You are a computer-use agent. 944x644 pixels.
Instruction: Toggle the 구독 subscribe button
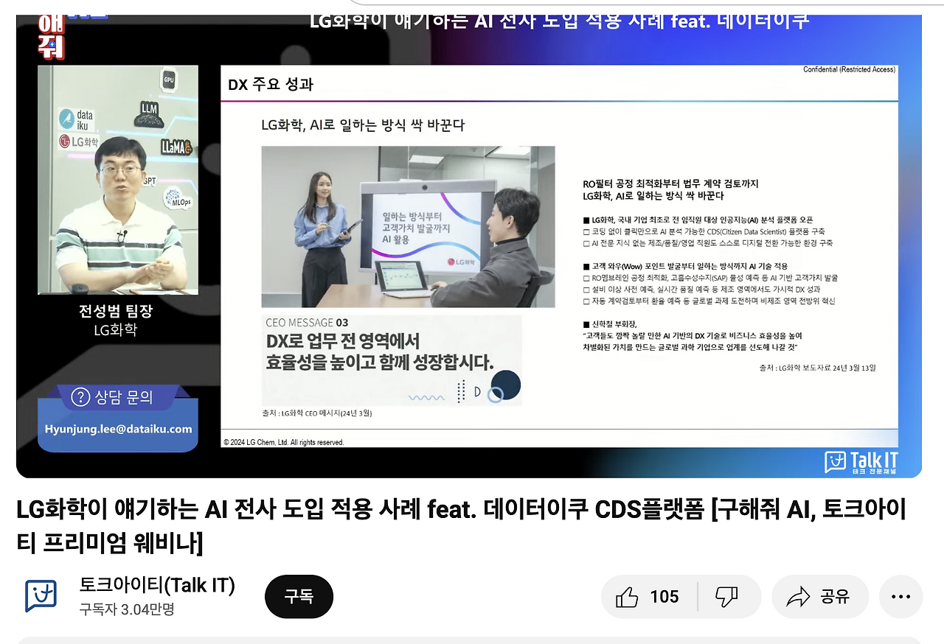(x=299, y=597)
